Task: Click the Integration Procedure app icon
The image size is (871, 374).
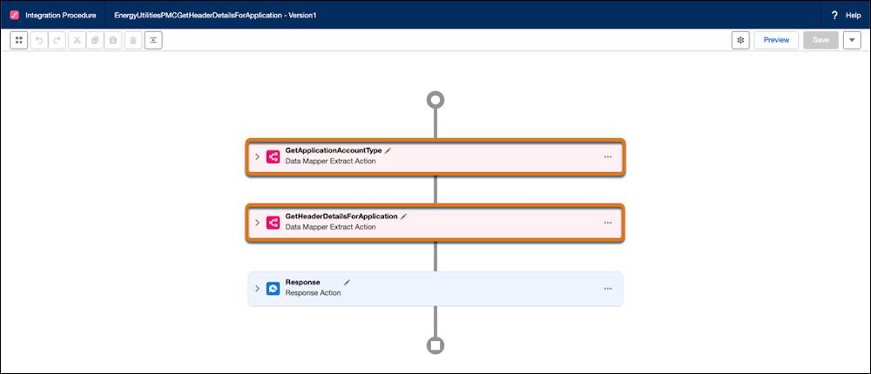Action: click(15, 16)
